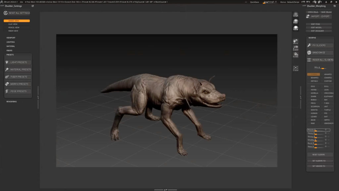This screenshot has height=191, width=339.
Task: Enable Pencil View display mode
Action: 14,27
